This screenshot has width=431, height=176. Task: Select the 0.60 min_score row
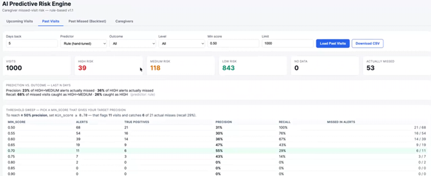tap(217, 139)
